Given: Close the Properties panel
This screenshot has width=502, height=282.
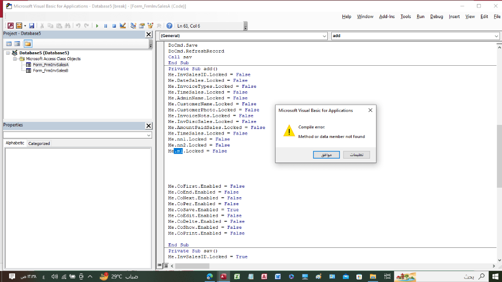Looking at the screenshot, I should click(149, 126).
